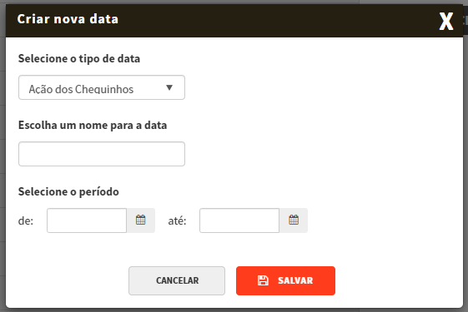The height and width of the screenshot is (312, 468).
Task: Click the "Selecione o período" label
Action: 68,191
